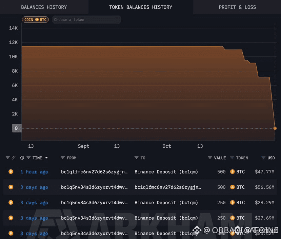The image size is (281, 239).
Task: Click the clock icon beside TIME
Action: point(22,158)
